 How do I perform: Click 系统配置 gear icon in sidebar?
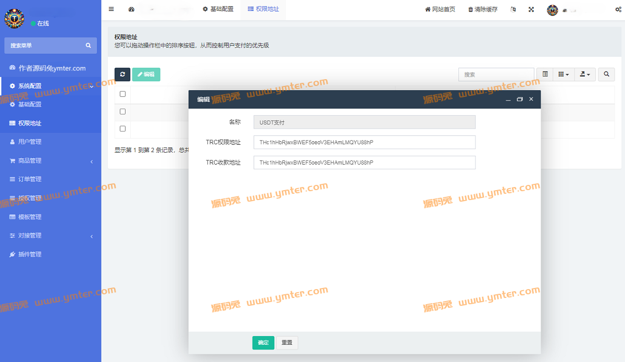[x=12, y=86]
